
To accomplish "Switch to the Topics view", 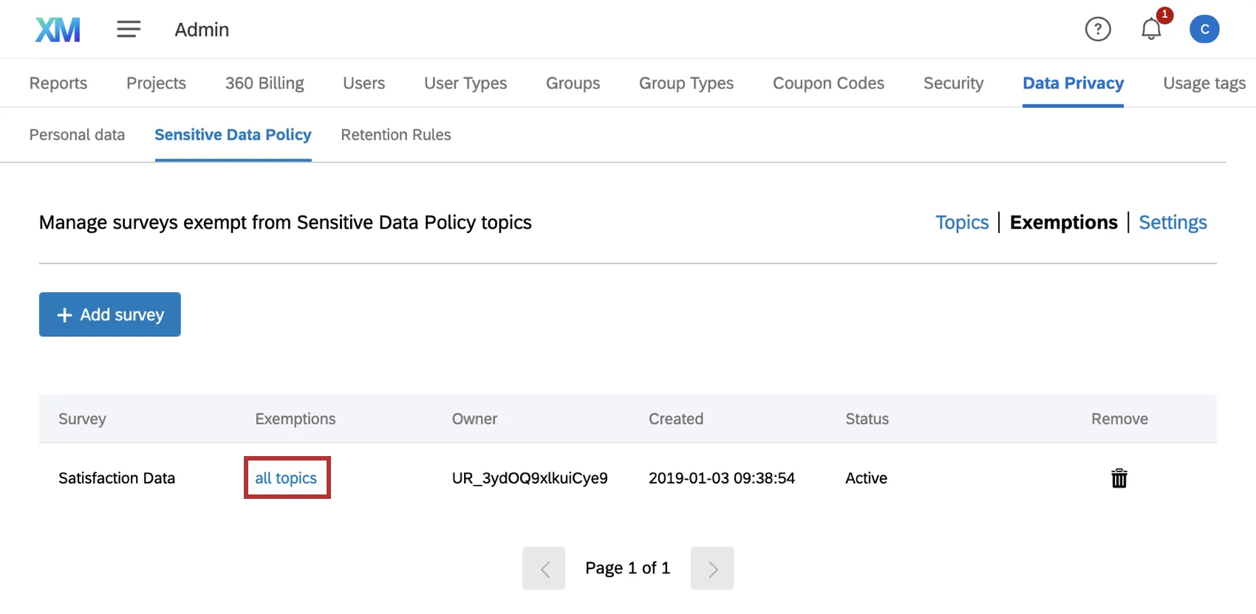I will point(962,222).
